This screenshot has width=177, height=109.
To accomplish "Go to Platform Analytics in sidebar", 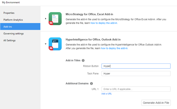I will (x=13, y=20).
